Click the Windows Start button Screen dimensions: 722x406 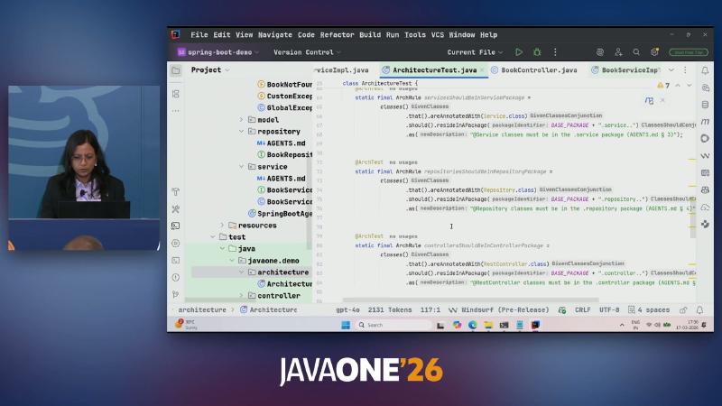(x=346, y=325)
